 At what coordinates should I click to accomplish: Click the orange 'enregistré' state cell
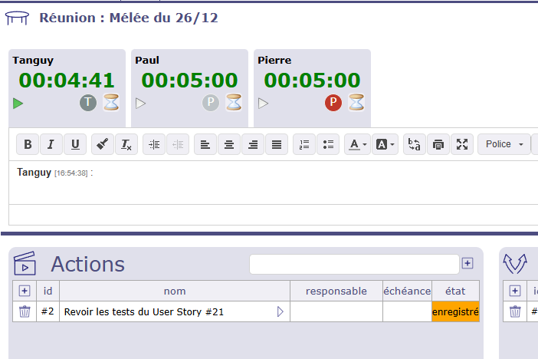point(455,312)
